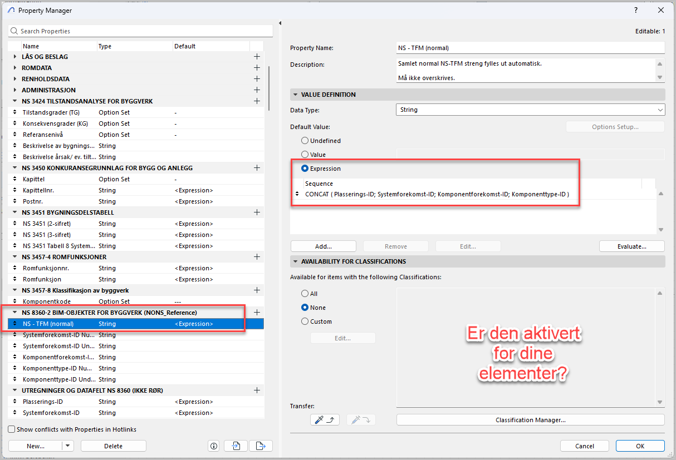
Task: Open the arrow dropdown next to New button
Action: 68,446
